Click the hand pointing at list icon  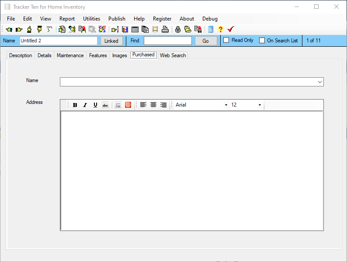click(115, 29)
